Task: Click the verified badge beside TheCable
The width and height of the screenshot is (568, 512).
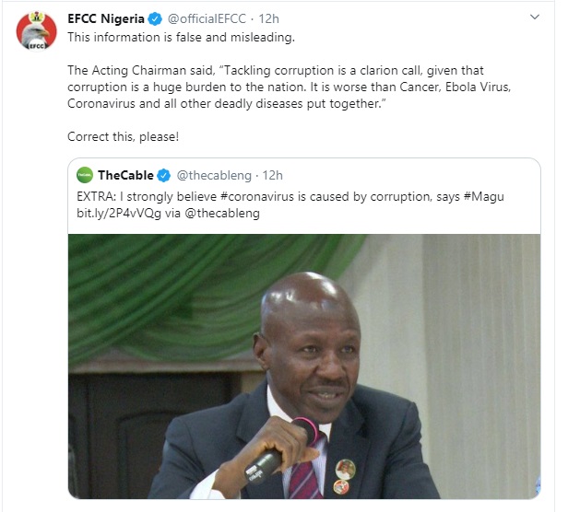Action: point(164,175)
